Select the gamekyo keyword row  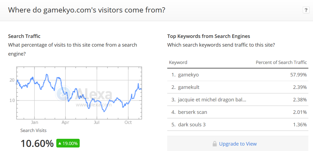[x=238, y=75]
